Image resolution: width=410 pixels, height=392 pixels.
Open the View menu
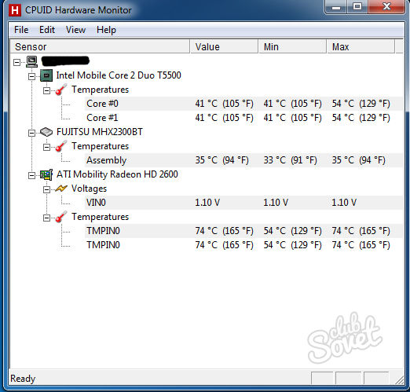coord(75,30)
